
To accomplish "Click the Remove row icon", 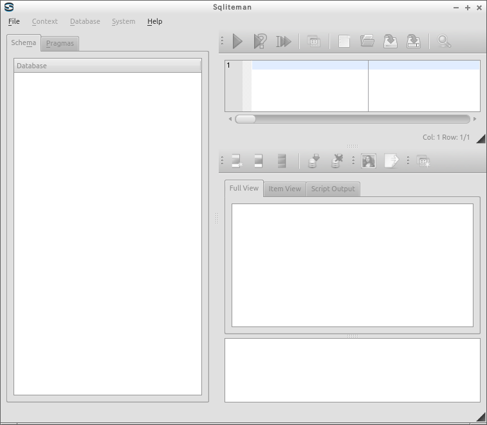I will coord(282,161).
